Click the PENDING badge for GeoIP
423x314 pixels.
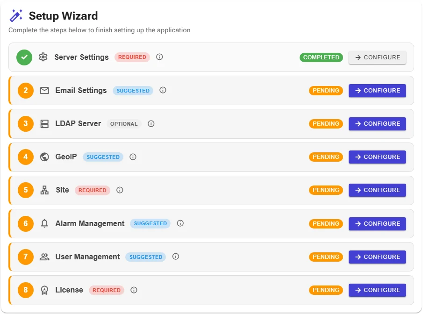click(x=326, y=157)
